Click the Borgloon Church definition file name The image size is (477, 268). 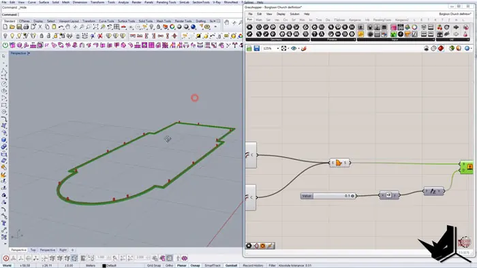455,14
